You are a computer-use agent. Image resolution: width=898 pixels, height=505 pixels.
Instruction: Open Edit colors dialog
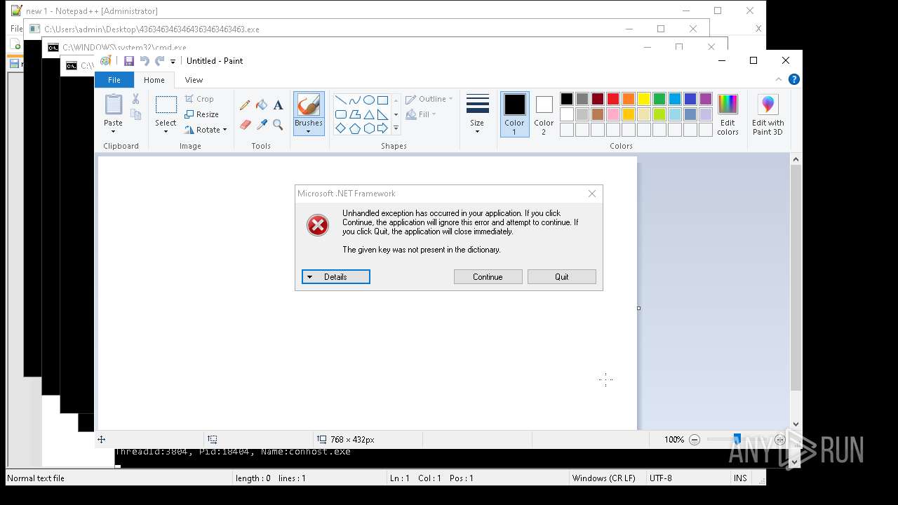[x=728, y=116]
